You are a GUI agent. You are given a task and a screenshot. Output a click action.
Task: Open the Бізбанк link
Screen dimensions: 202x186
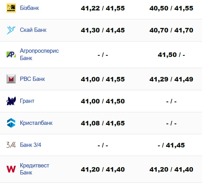coord(29,8)
